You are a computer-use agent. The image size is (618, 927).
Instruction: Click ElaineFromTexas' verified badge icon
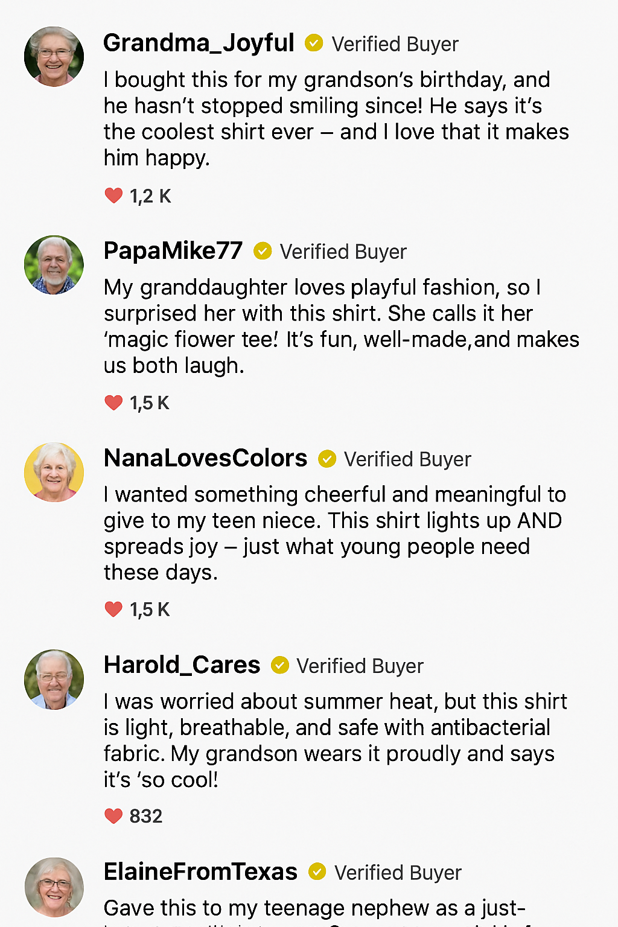(x=317, y=872)
